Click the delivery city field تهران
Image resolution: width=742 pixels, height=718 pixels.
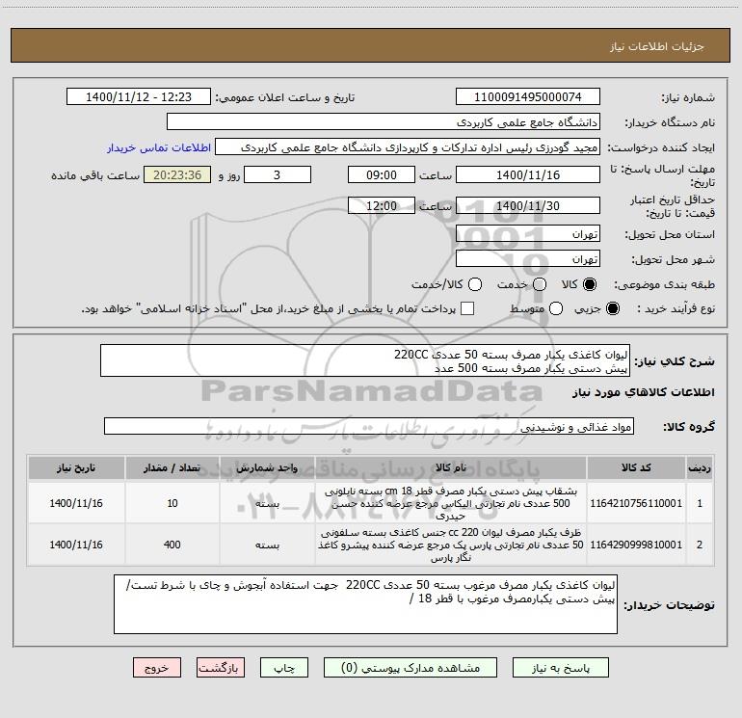(x=528, y=258)
